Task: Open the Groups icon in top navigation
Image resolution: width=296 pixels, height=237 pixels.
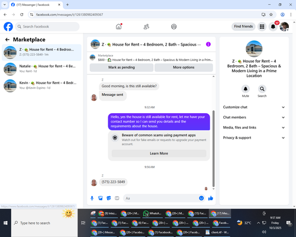Action: click(174, 27)
